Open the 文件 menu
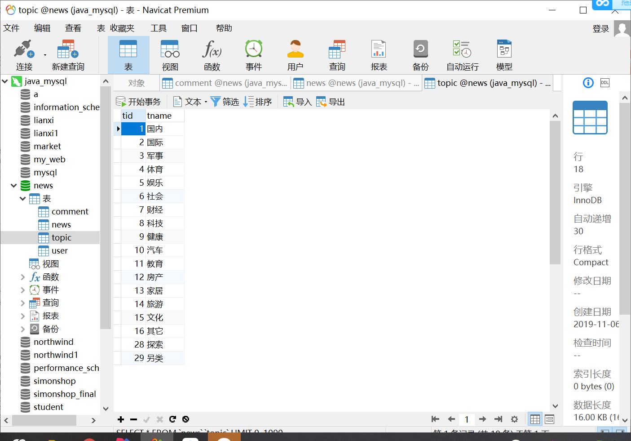 [12, 28]
